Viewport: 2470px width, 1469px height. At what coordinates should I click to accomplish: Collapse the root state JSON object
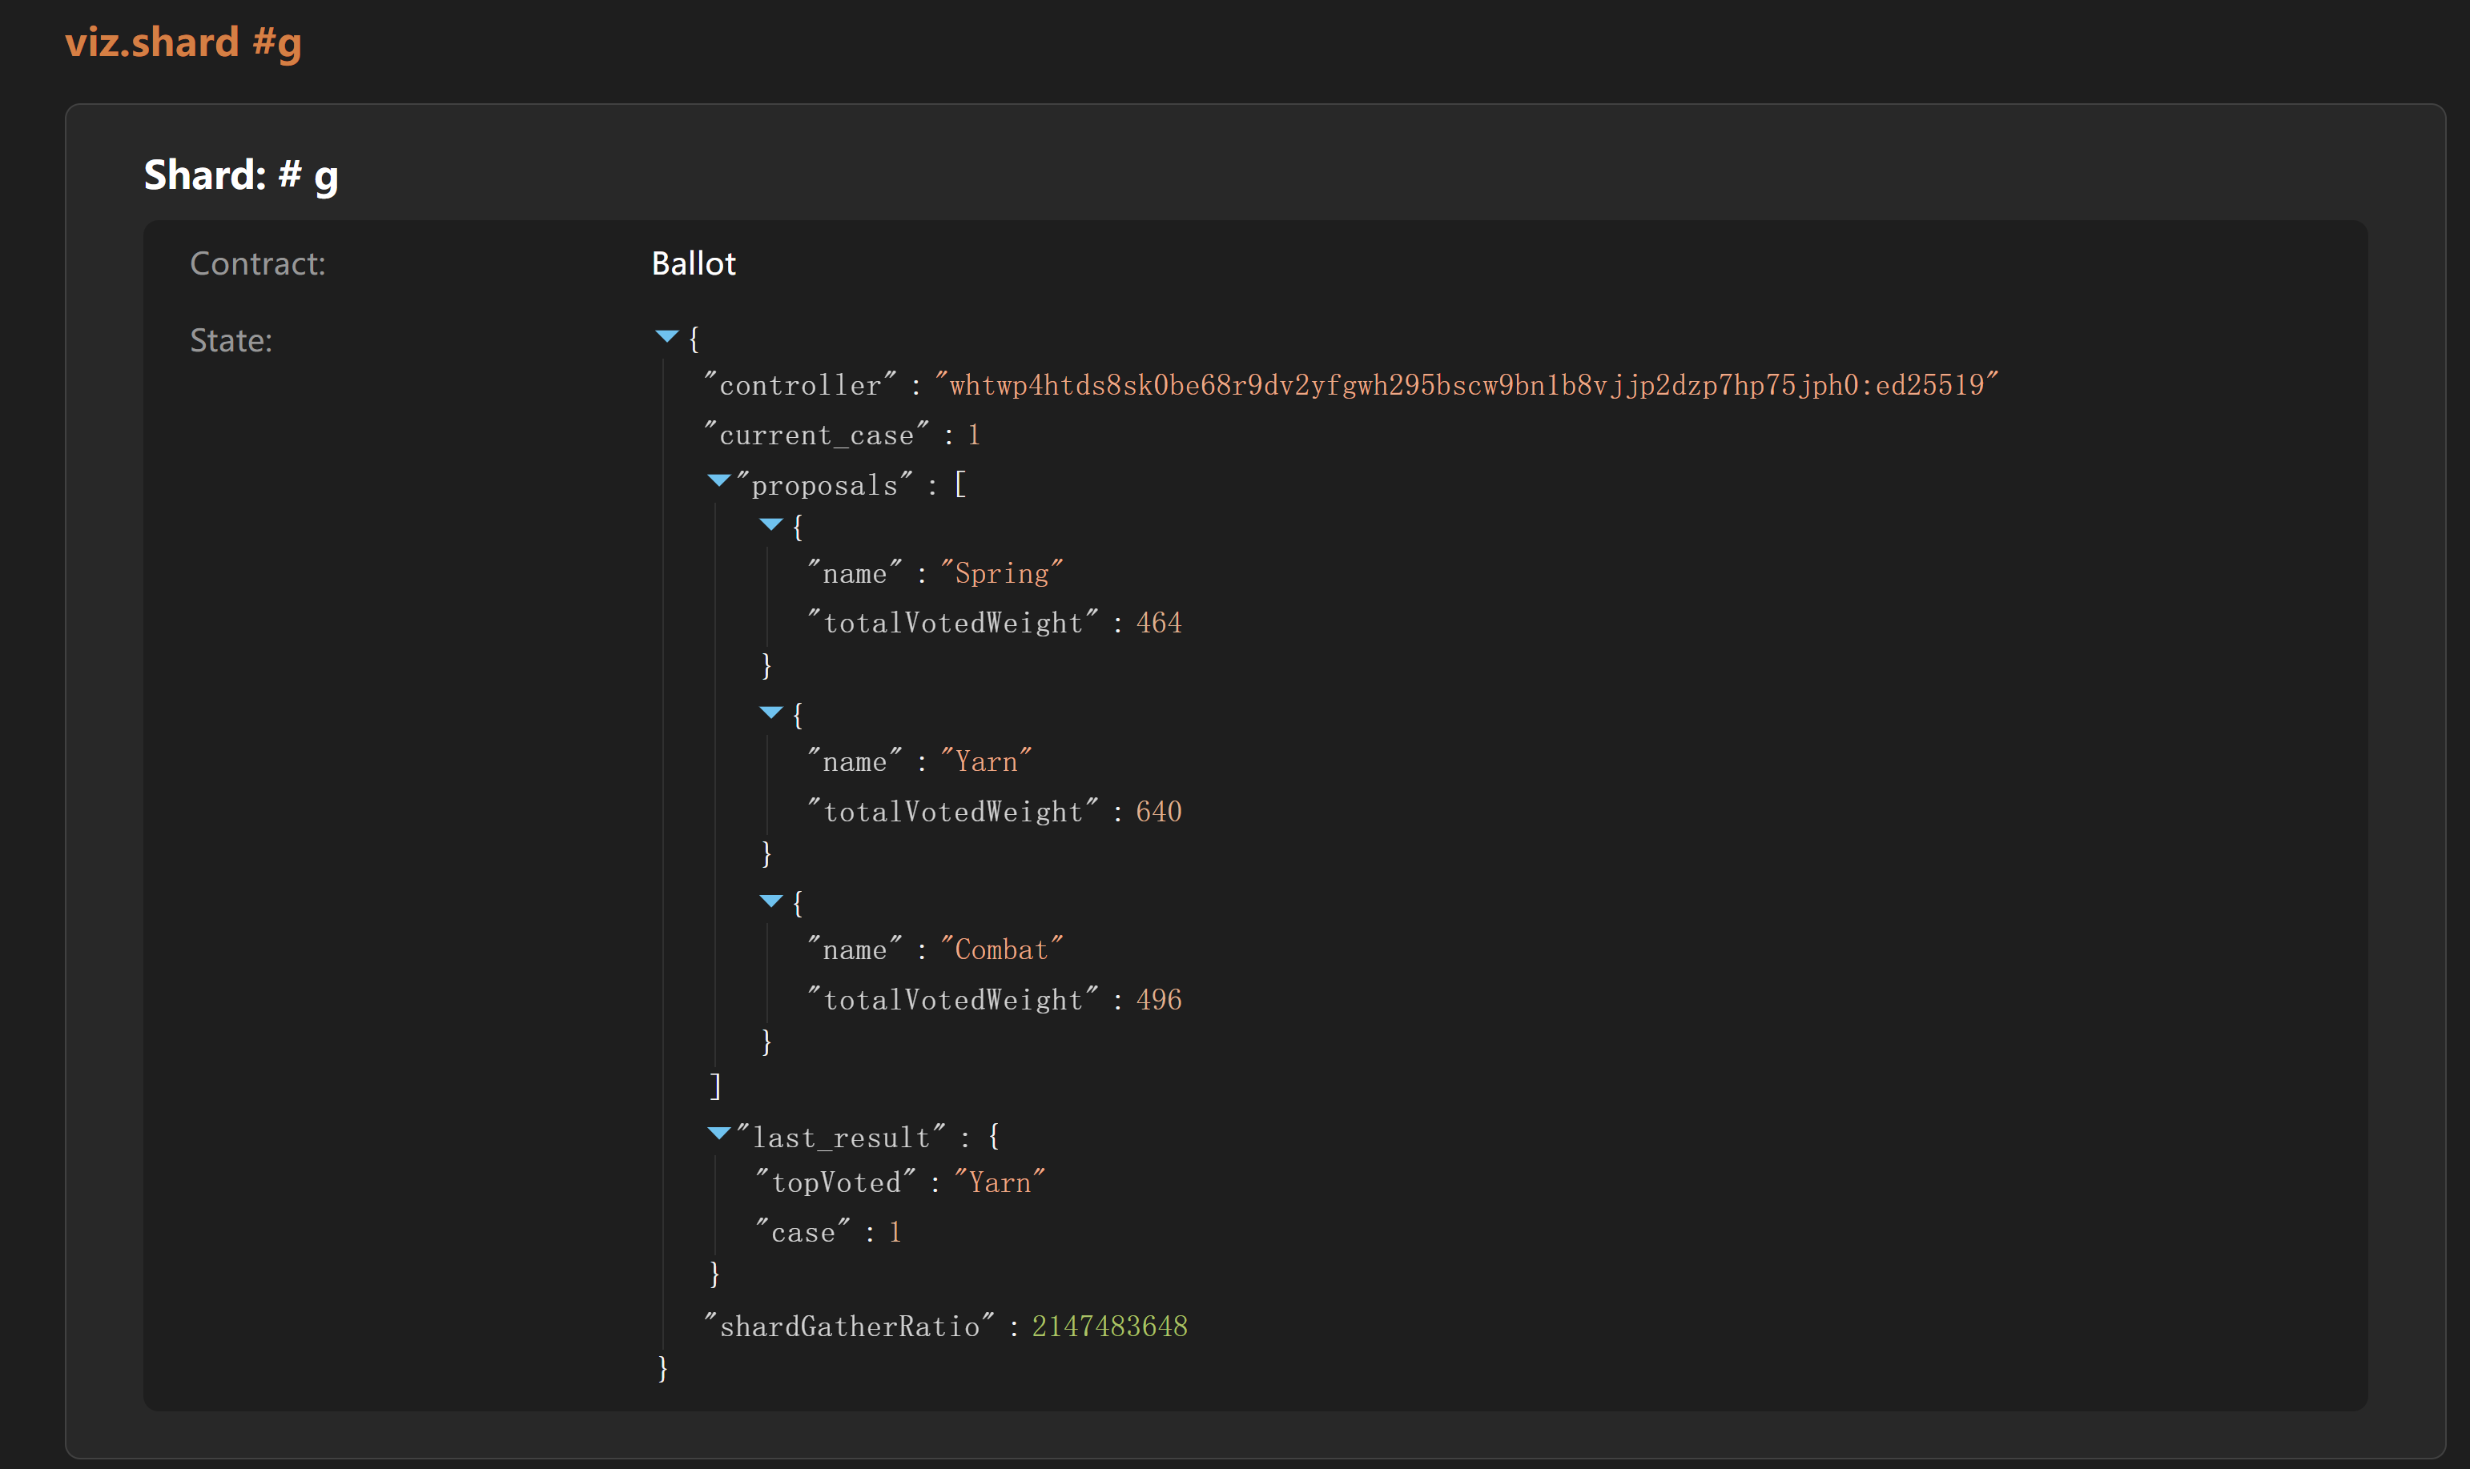pyautogui.click(x=666, y=338)
